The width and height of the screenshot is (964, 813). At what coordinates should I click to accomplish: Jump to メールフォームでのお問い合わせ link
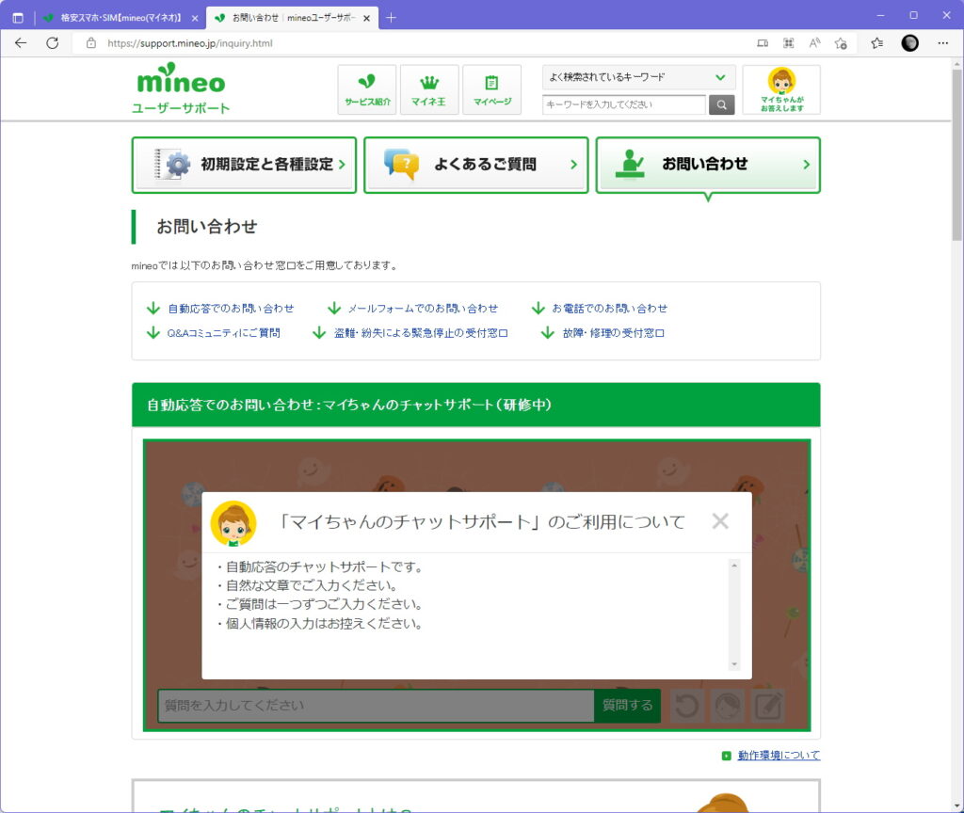(423, 308)
